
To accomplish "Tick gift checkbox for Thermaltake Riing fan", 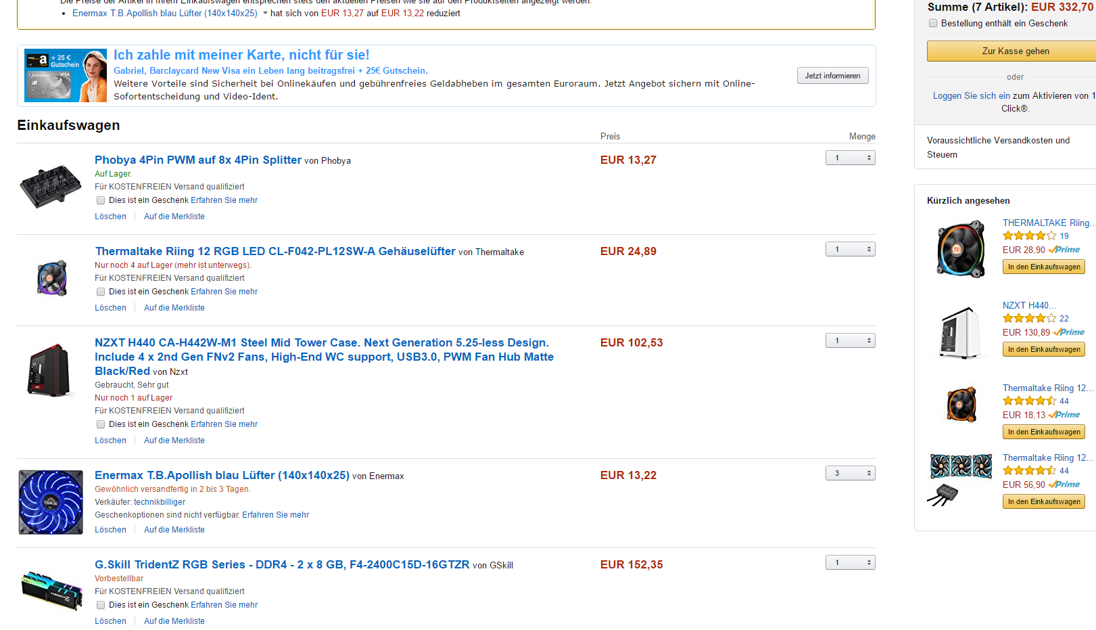I will (x=101, y=292).
